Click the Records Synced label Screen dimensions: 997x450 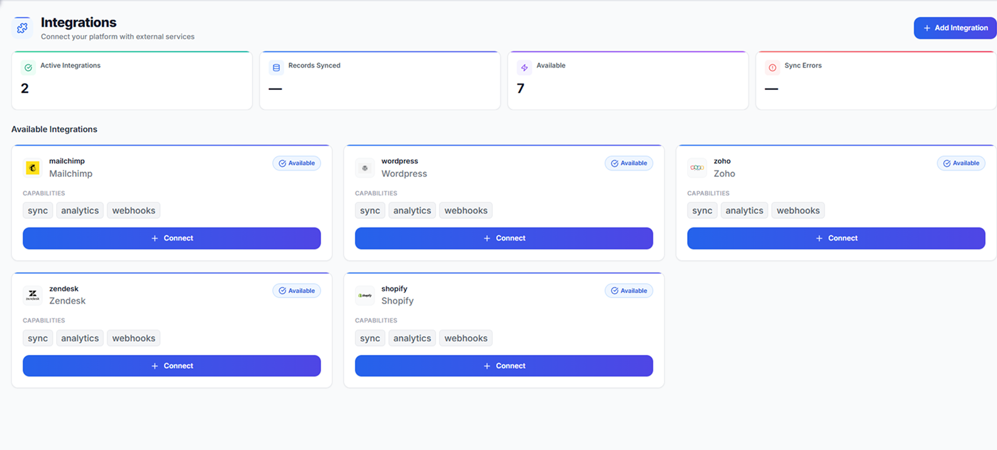[314, 66]
